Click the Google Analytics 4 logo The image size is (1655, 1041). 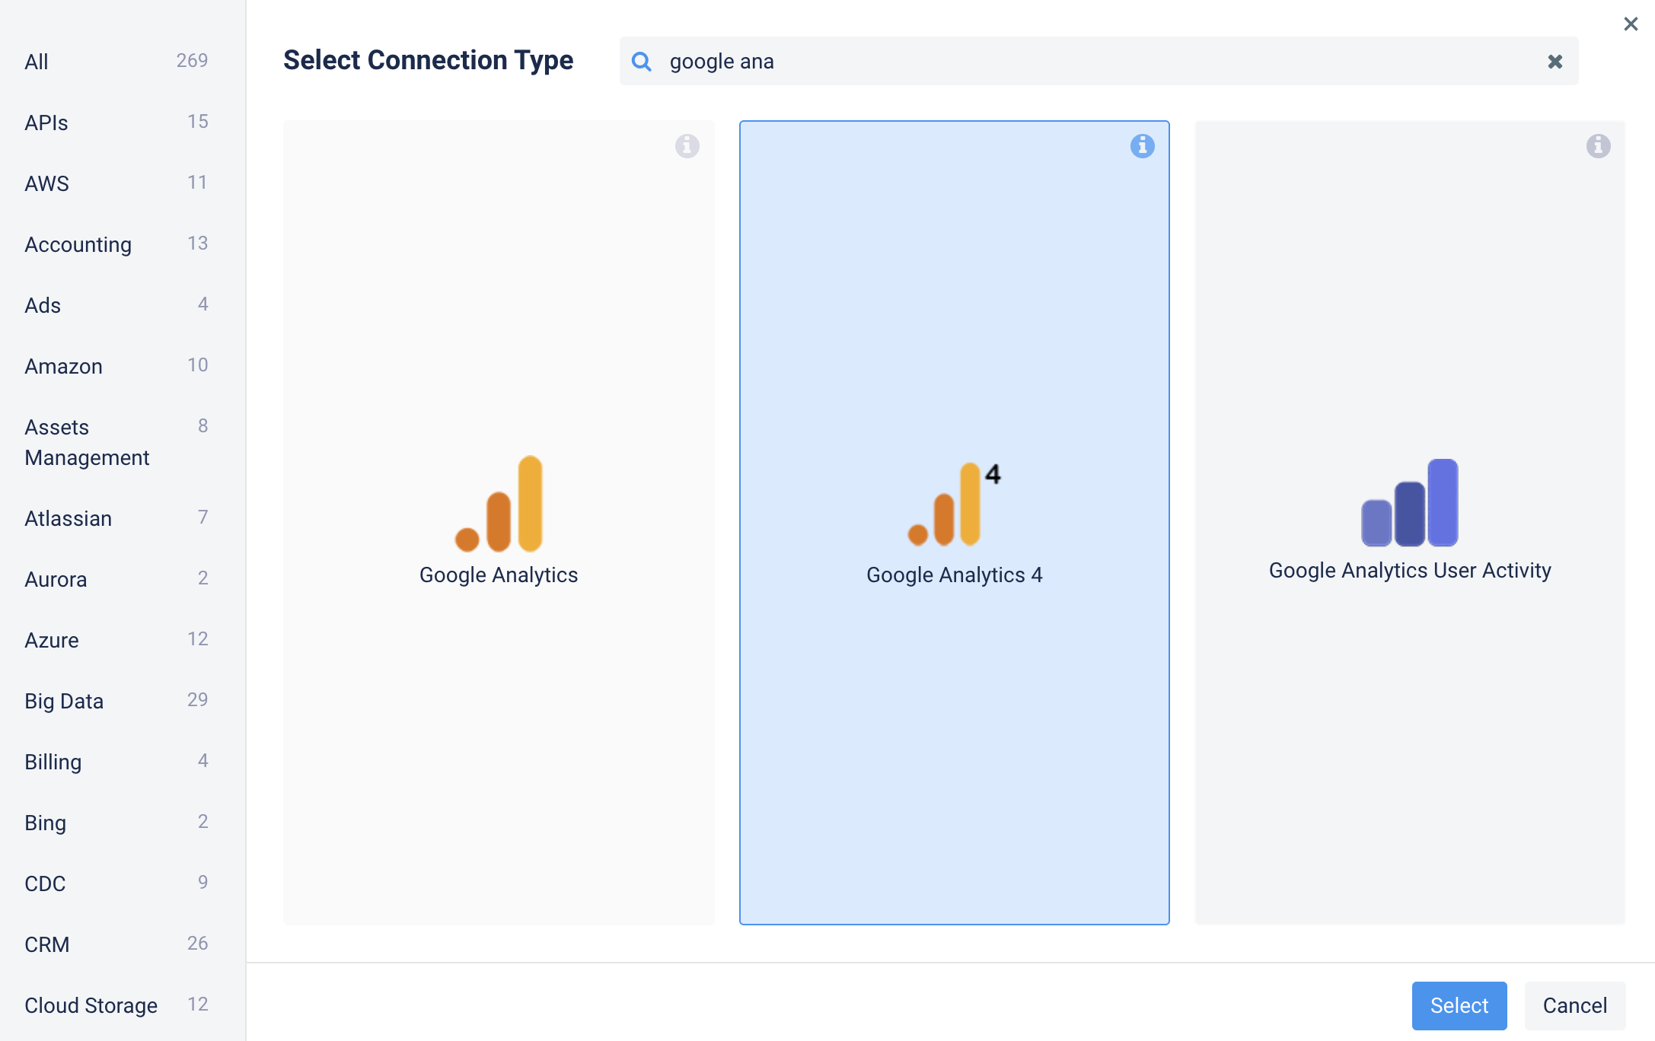click(x=954, y=504)
